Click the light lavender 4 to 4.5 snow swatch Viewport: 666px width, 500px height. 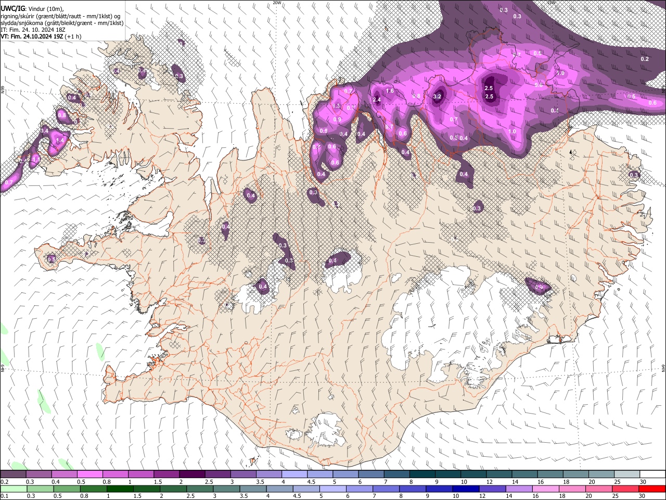(x=294, y=474)
